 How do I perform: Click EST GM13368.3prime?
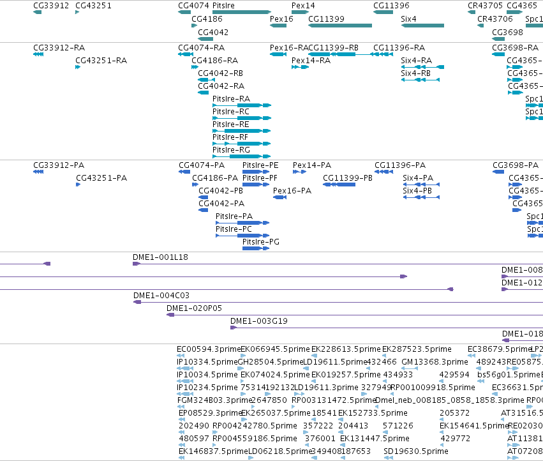(410, 368)
